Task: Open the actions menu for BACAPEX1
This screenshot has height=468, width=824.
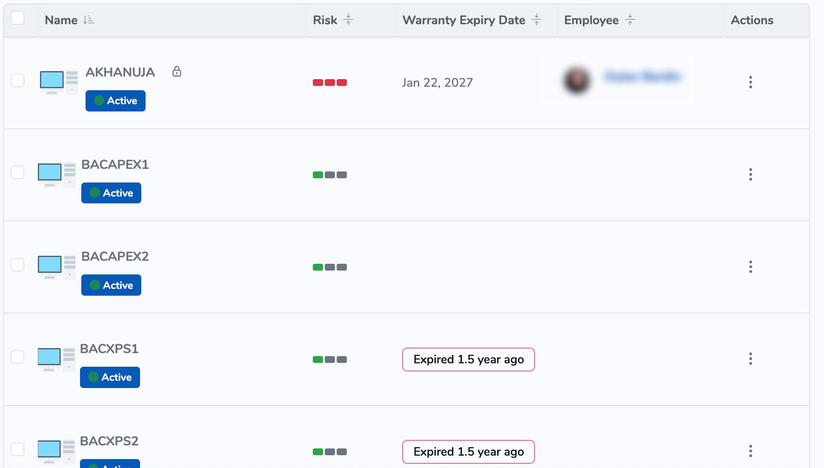Action: coord(750,174)
